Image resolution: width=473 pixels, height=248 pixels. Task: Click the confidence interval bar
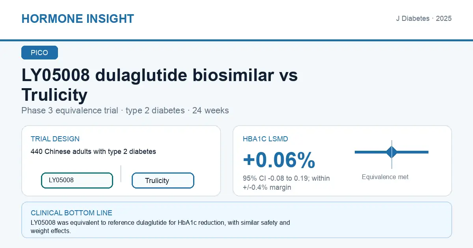[x=391, y=152]
